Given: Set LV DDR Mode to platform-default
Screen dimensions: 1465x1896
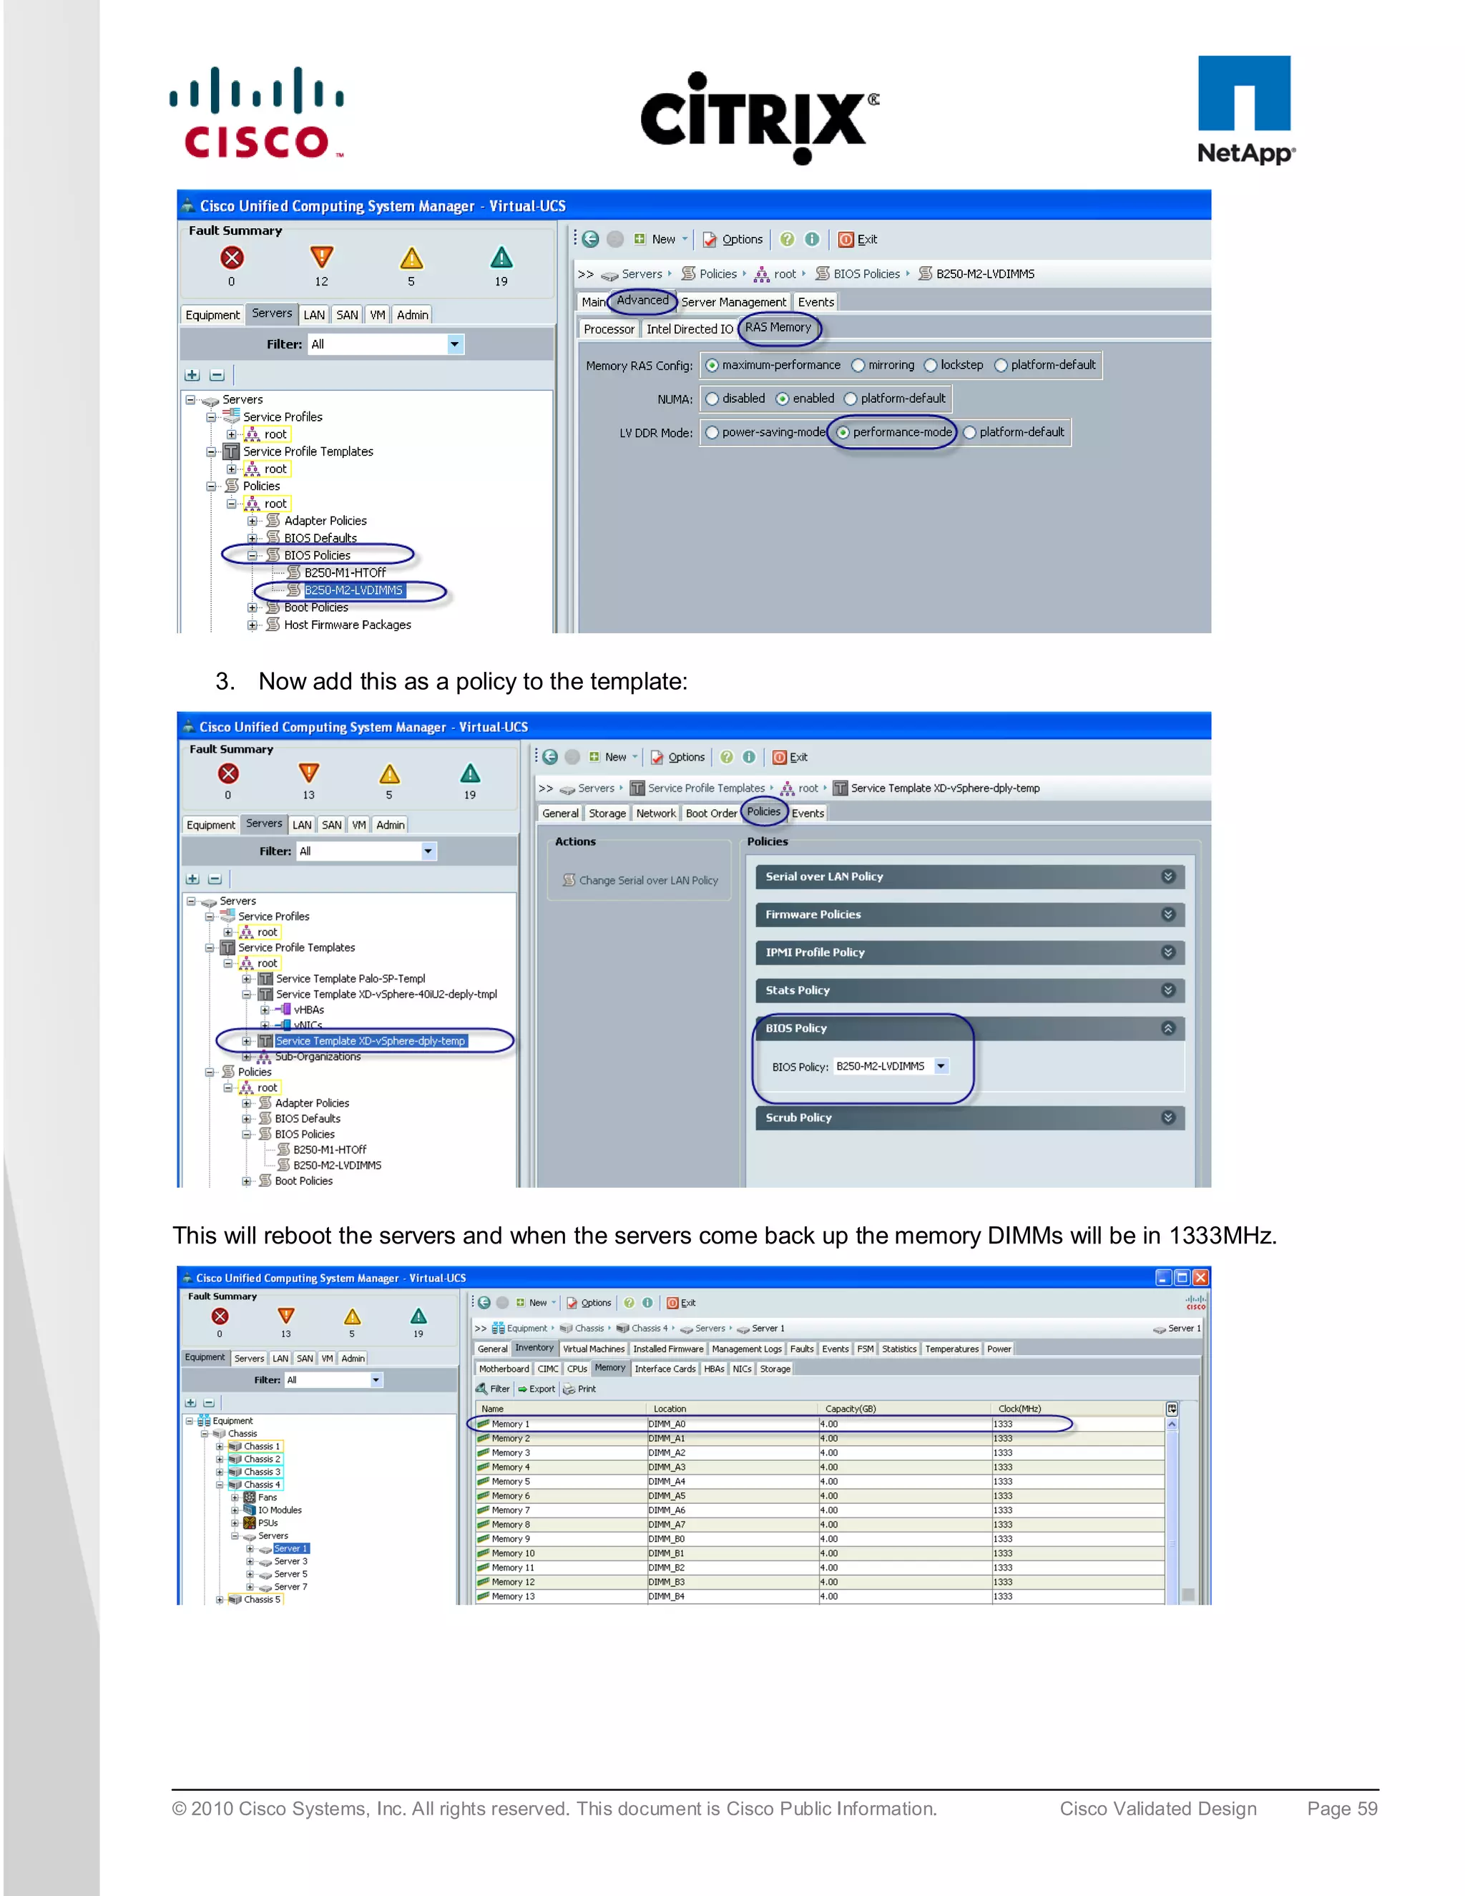Looking at the screenshot, I should coord(969,432).
